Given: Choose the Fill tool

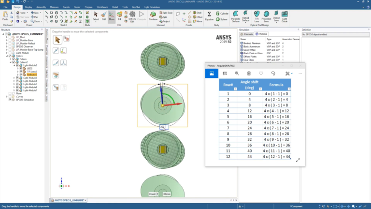Looking at the screenshot, I should 119,16.
